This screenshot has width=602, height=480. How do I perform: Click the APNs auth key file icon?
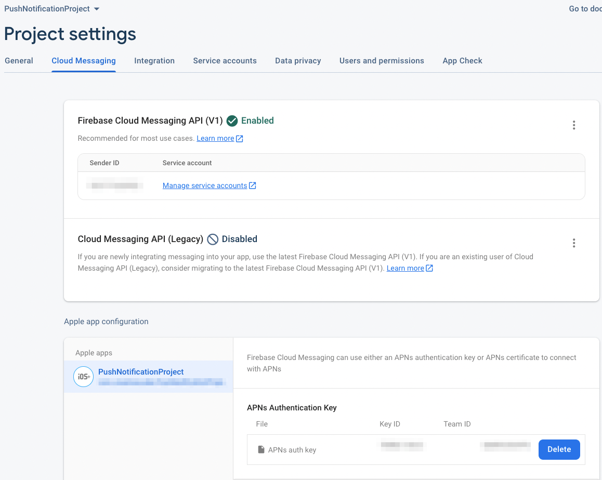point(261,449)
